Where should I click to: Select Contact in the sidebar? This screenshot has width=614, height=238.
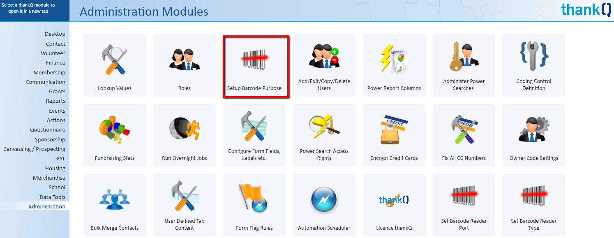(55, 44)
